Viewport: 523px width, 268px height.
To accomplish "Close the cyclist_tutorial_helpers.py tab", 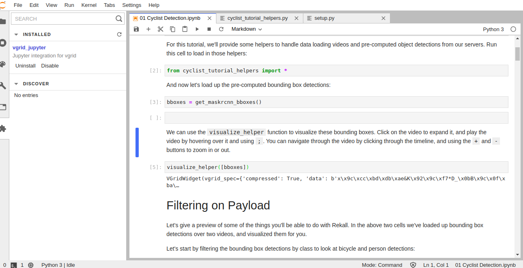I will [x=296, y=18].
